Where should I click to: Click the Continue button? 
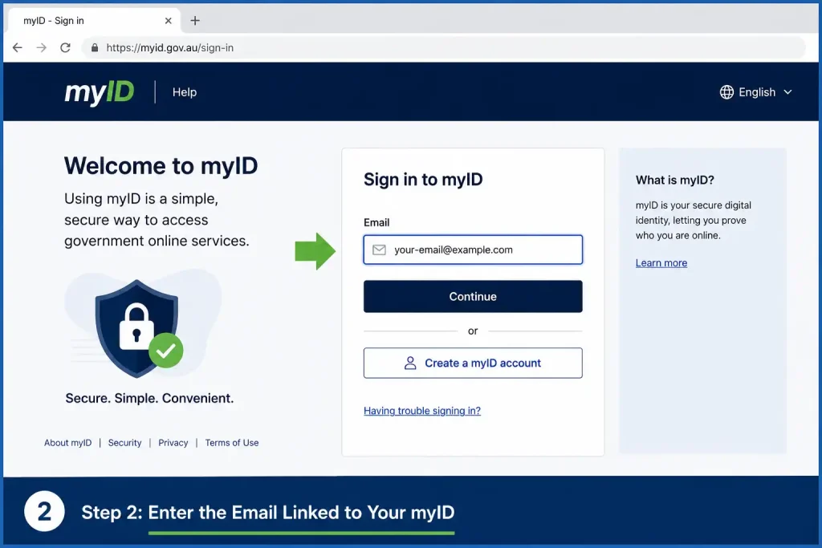[473, 297]
